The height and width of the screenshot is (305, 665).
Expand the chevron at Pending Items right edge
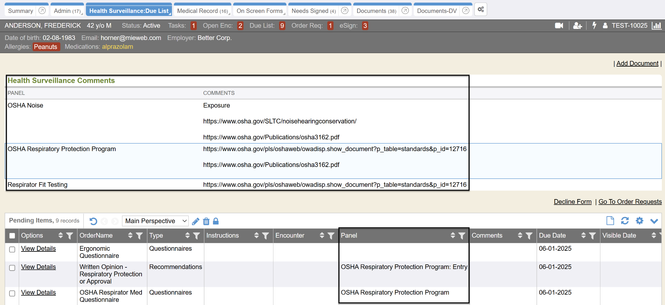[x=654, y=221]
